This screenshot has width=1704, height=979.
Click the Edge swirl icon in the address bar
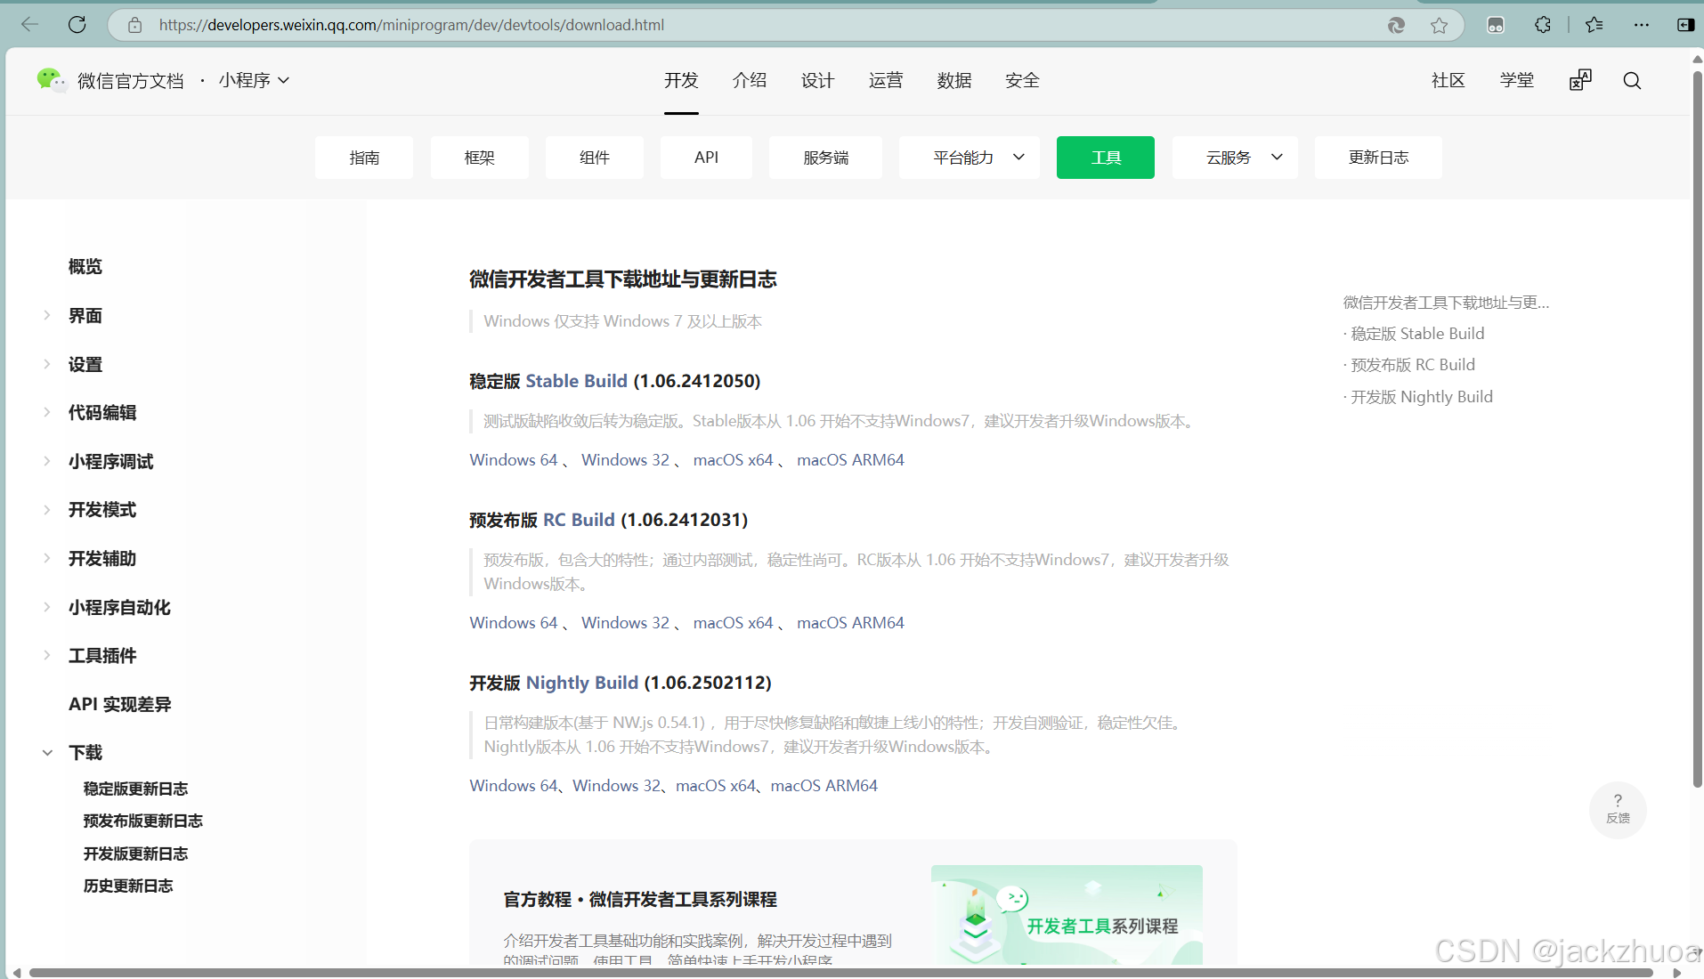coord(1396,25)
